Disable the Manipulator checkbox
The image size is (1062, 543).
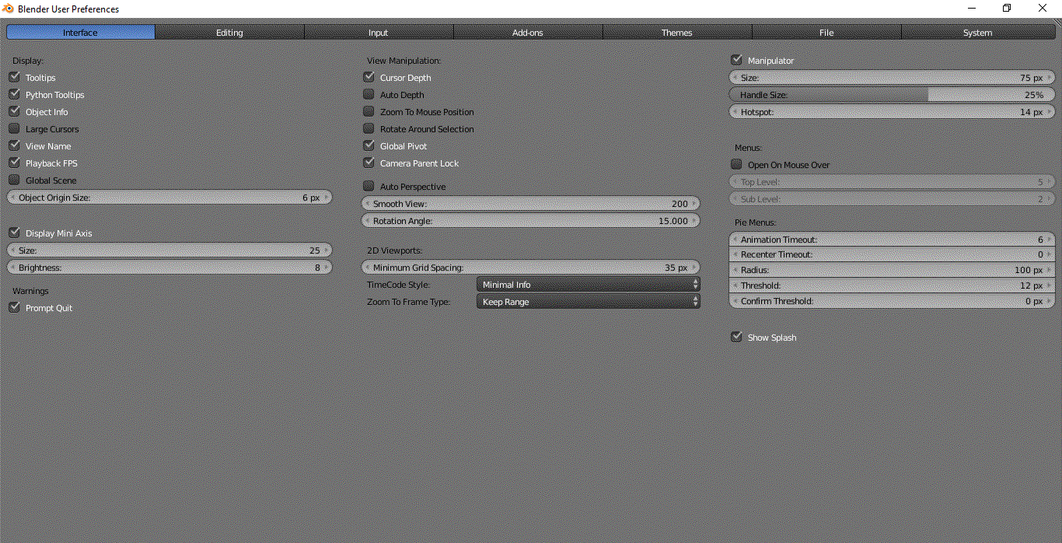tap(736, 60)
